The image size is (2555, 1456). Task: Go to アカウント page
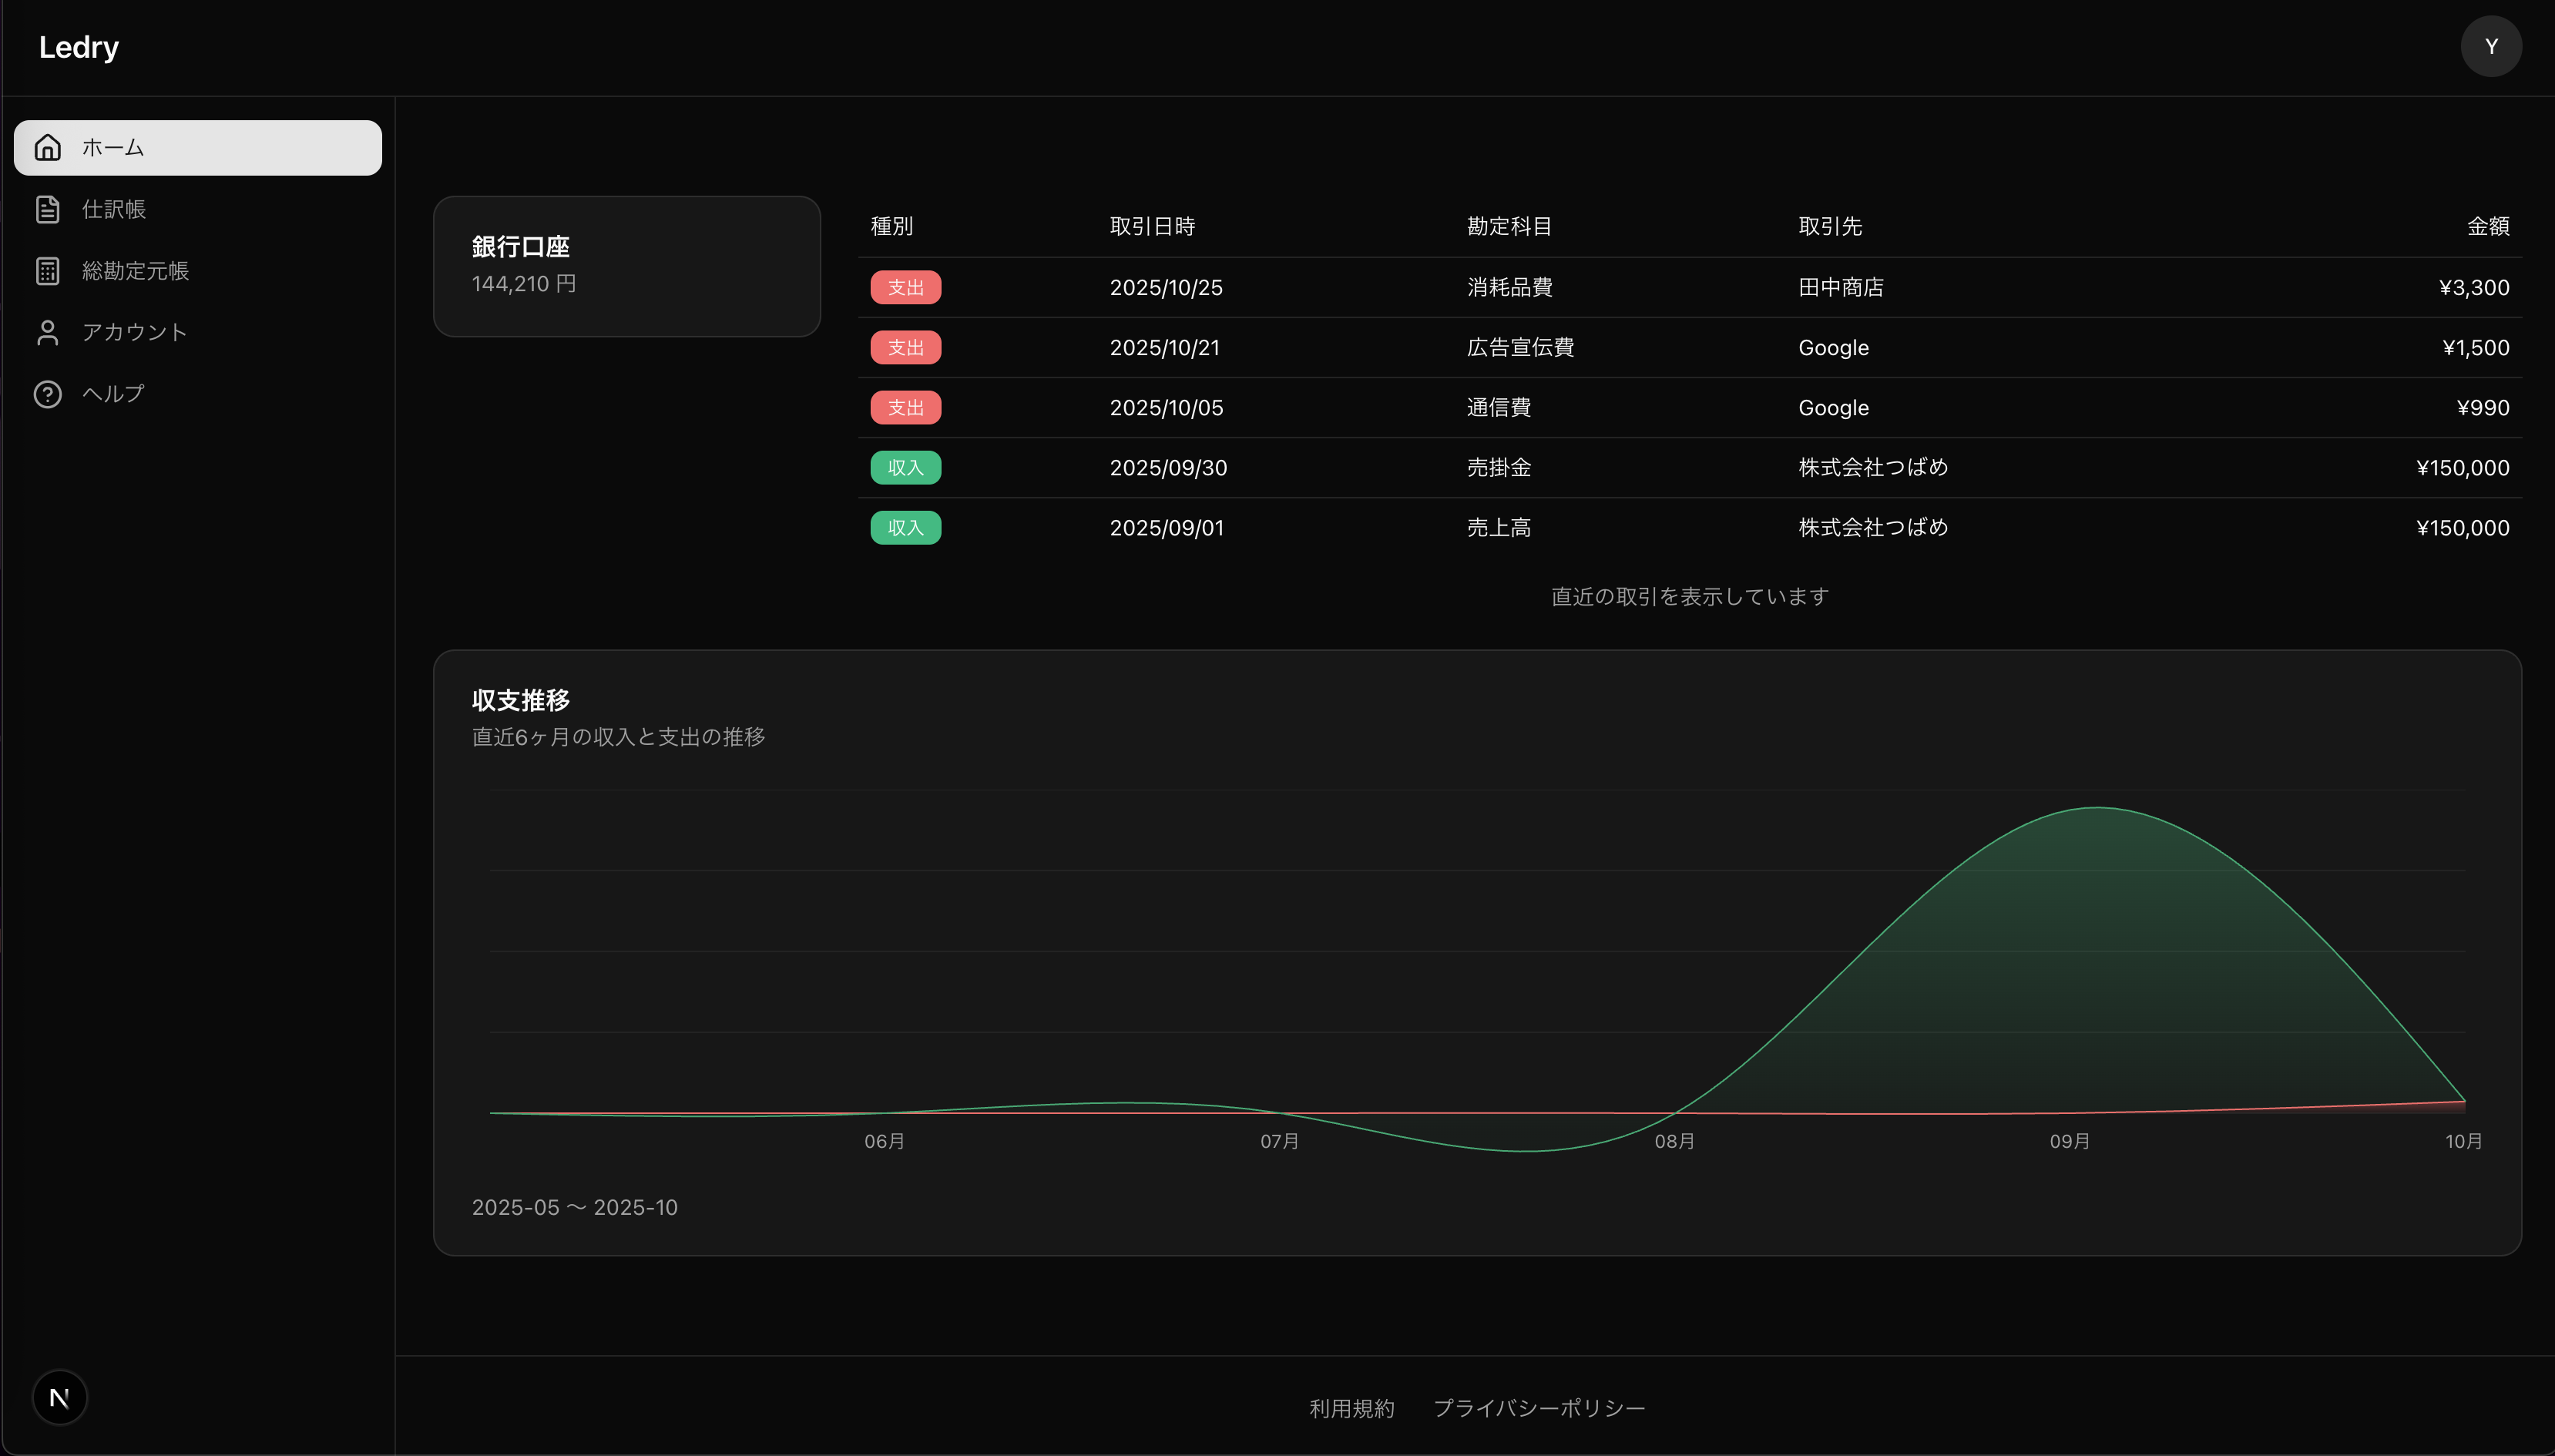(x=134, y=332)
